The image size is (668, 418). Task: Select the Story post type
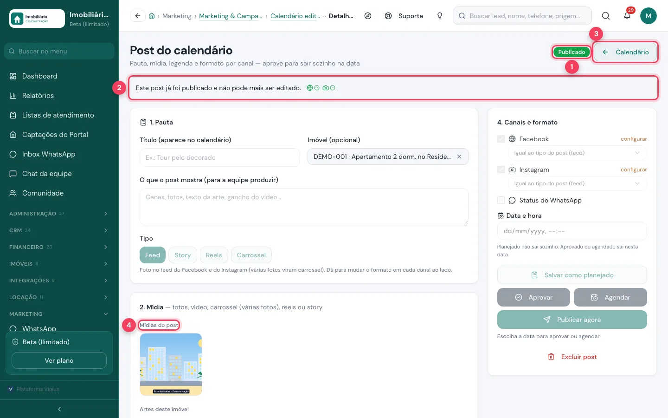click(x=183, y=255)
